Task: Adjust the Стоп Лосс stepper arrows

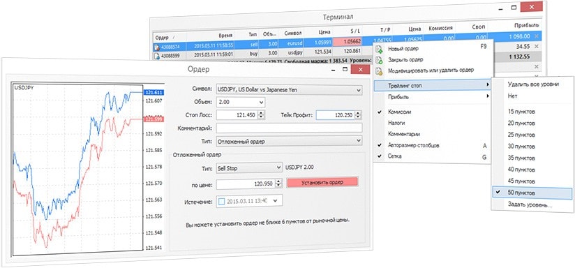Action: click(x=261, y=115)
